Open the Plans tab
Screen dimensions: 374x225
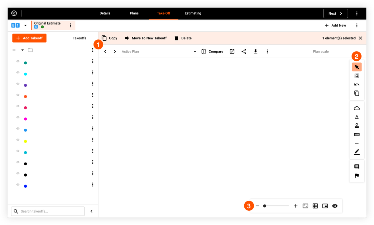pyautogui.click(x=134, y=13)
